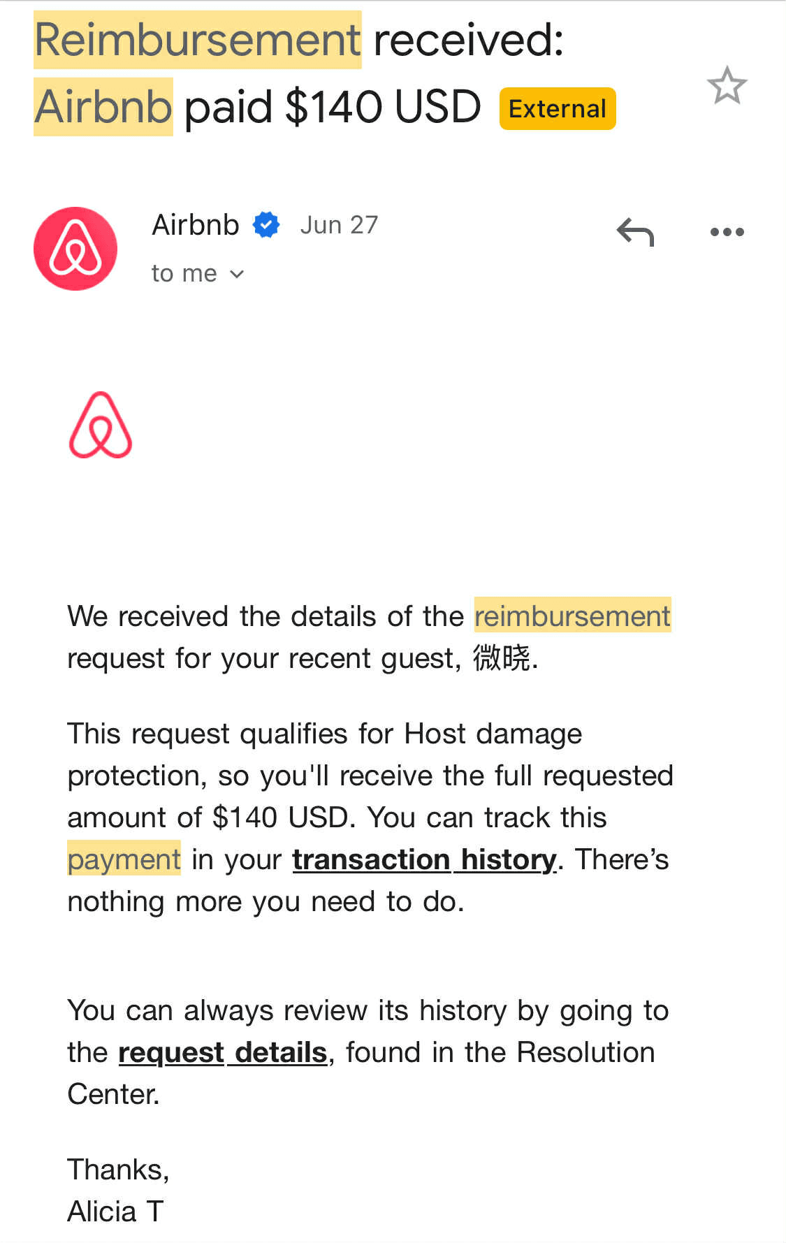Screen dimensions: 786x1243
Task: Click the yellow External label
Action: [x=557, y=109]
